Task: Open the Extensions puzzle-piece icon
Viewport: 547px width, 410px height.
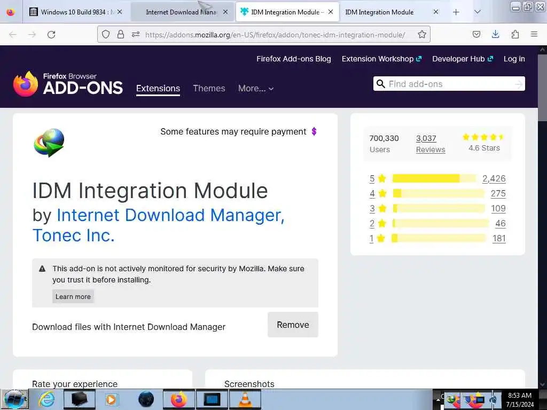Action: [x=515, y=34]
